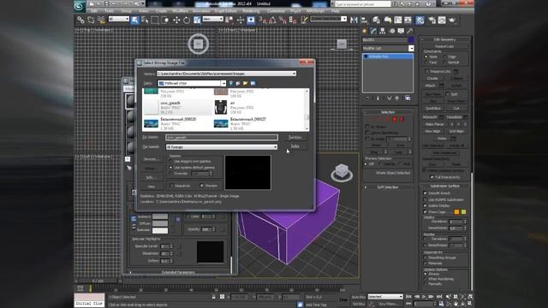The image size is (548, 308).
Task: Switch to the Utilities command panel tab
Action: coord(409,31)
